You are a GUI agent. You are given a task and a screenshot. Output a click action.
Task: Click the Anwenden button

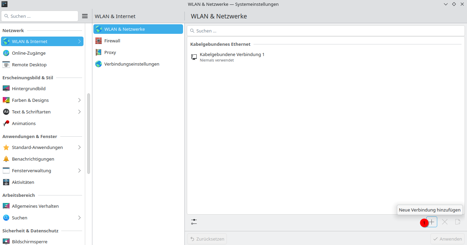pyautogui.click(x=447, y=239)
